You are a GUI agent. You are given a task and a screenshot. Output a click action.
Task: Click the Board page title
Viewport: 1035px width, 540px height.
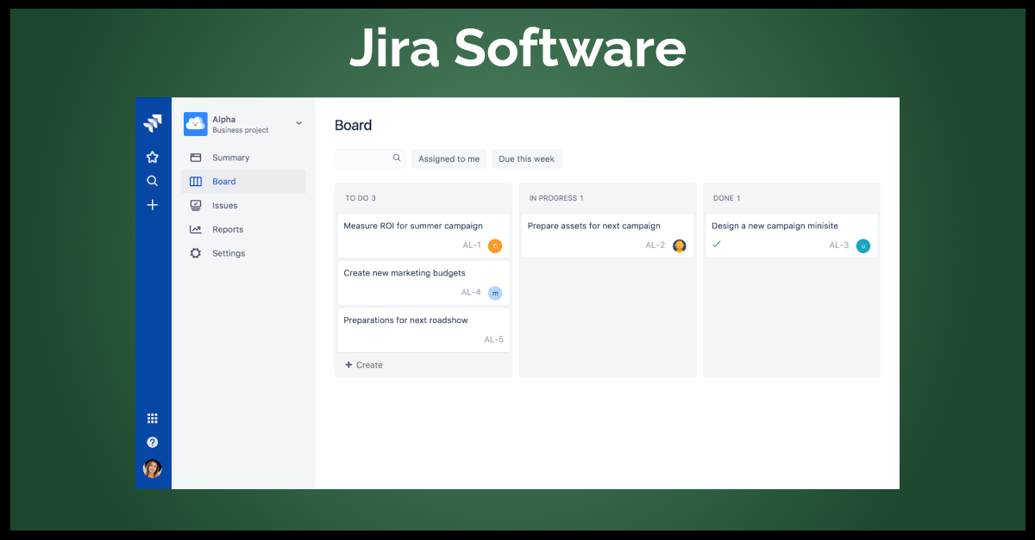tap(354, 126)
